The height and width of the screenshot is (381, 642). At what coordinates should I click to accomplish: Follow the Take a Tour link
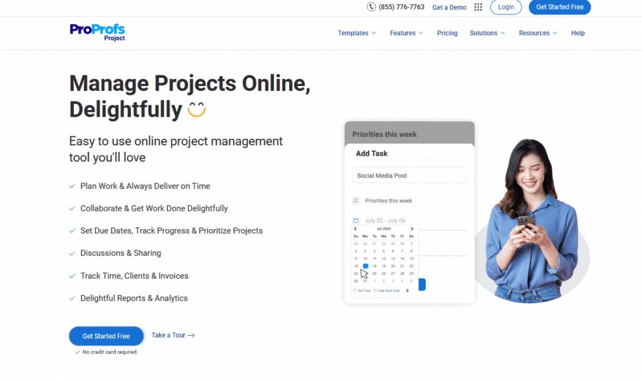click(173, 335)
